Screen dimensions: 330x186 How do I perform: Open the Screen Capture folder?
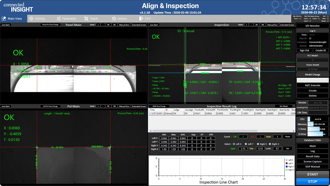coord(313,162)
